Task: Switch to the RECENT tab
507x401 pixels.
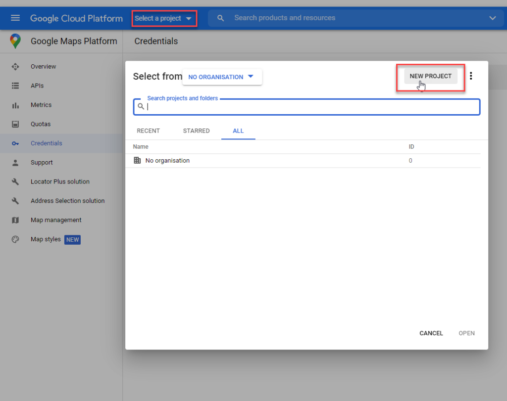Action: click(x=148, y=131)
